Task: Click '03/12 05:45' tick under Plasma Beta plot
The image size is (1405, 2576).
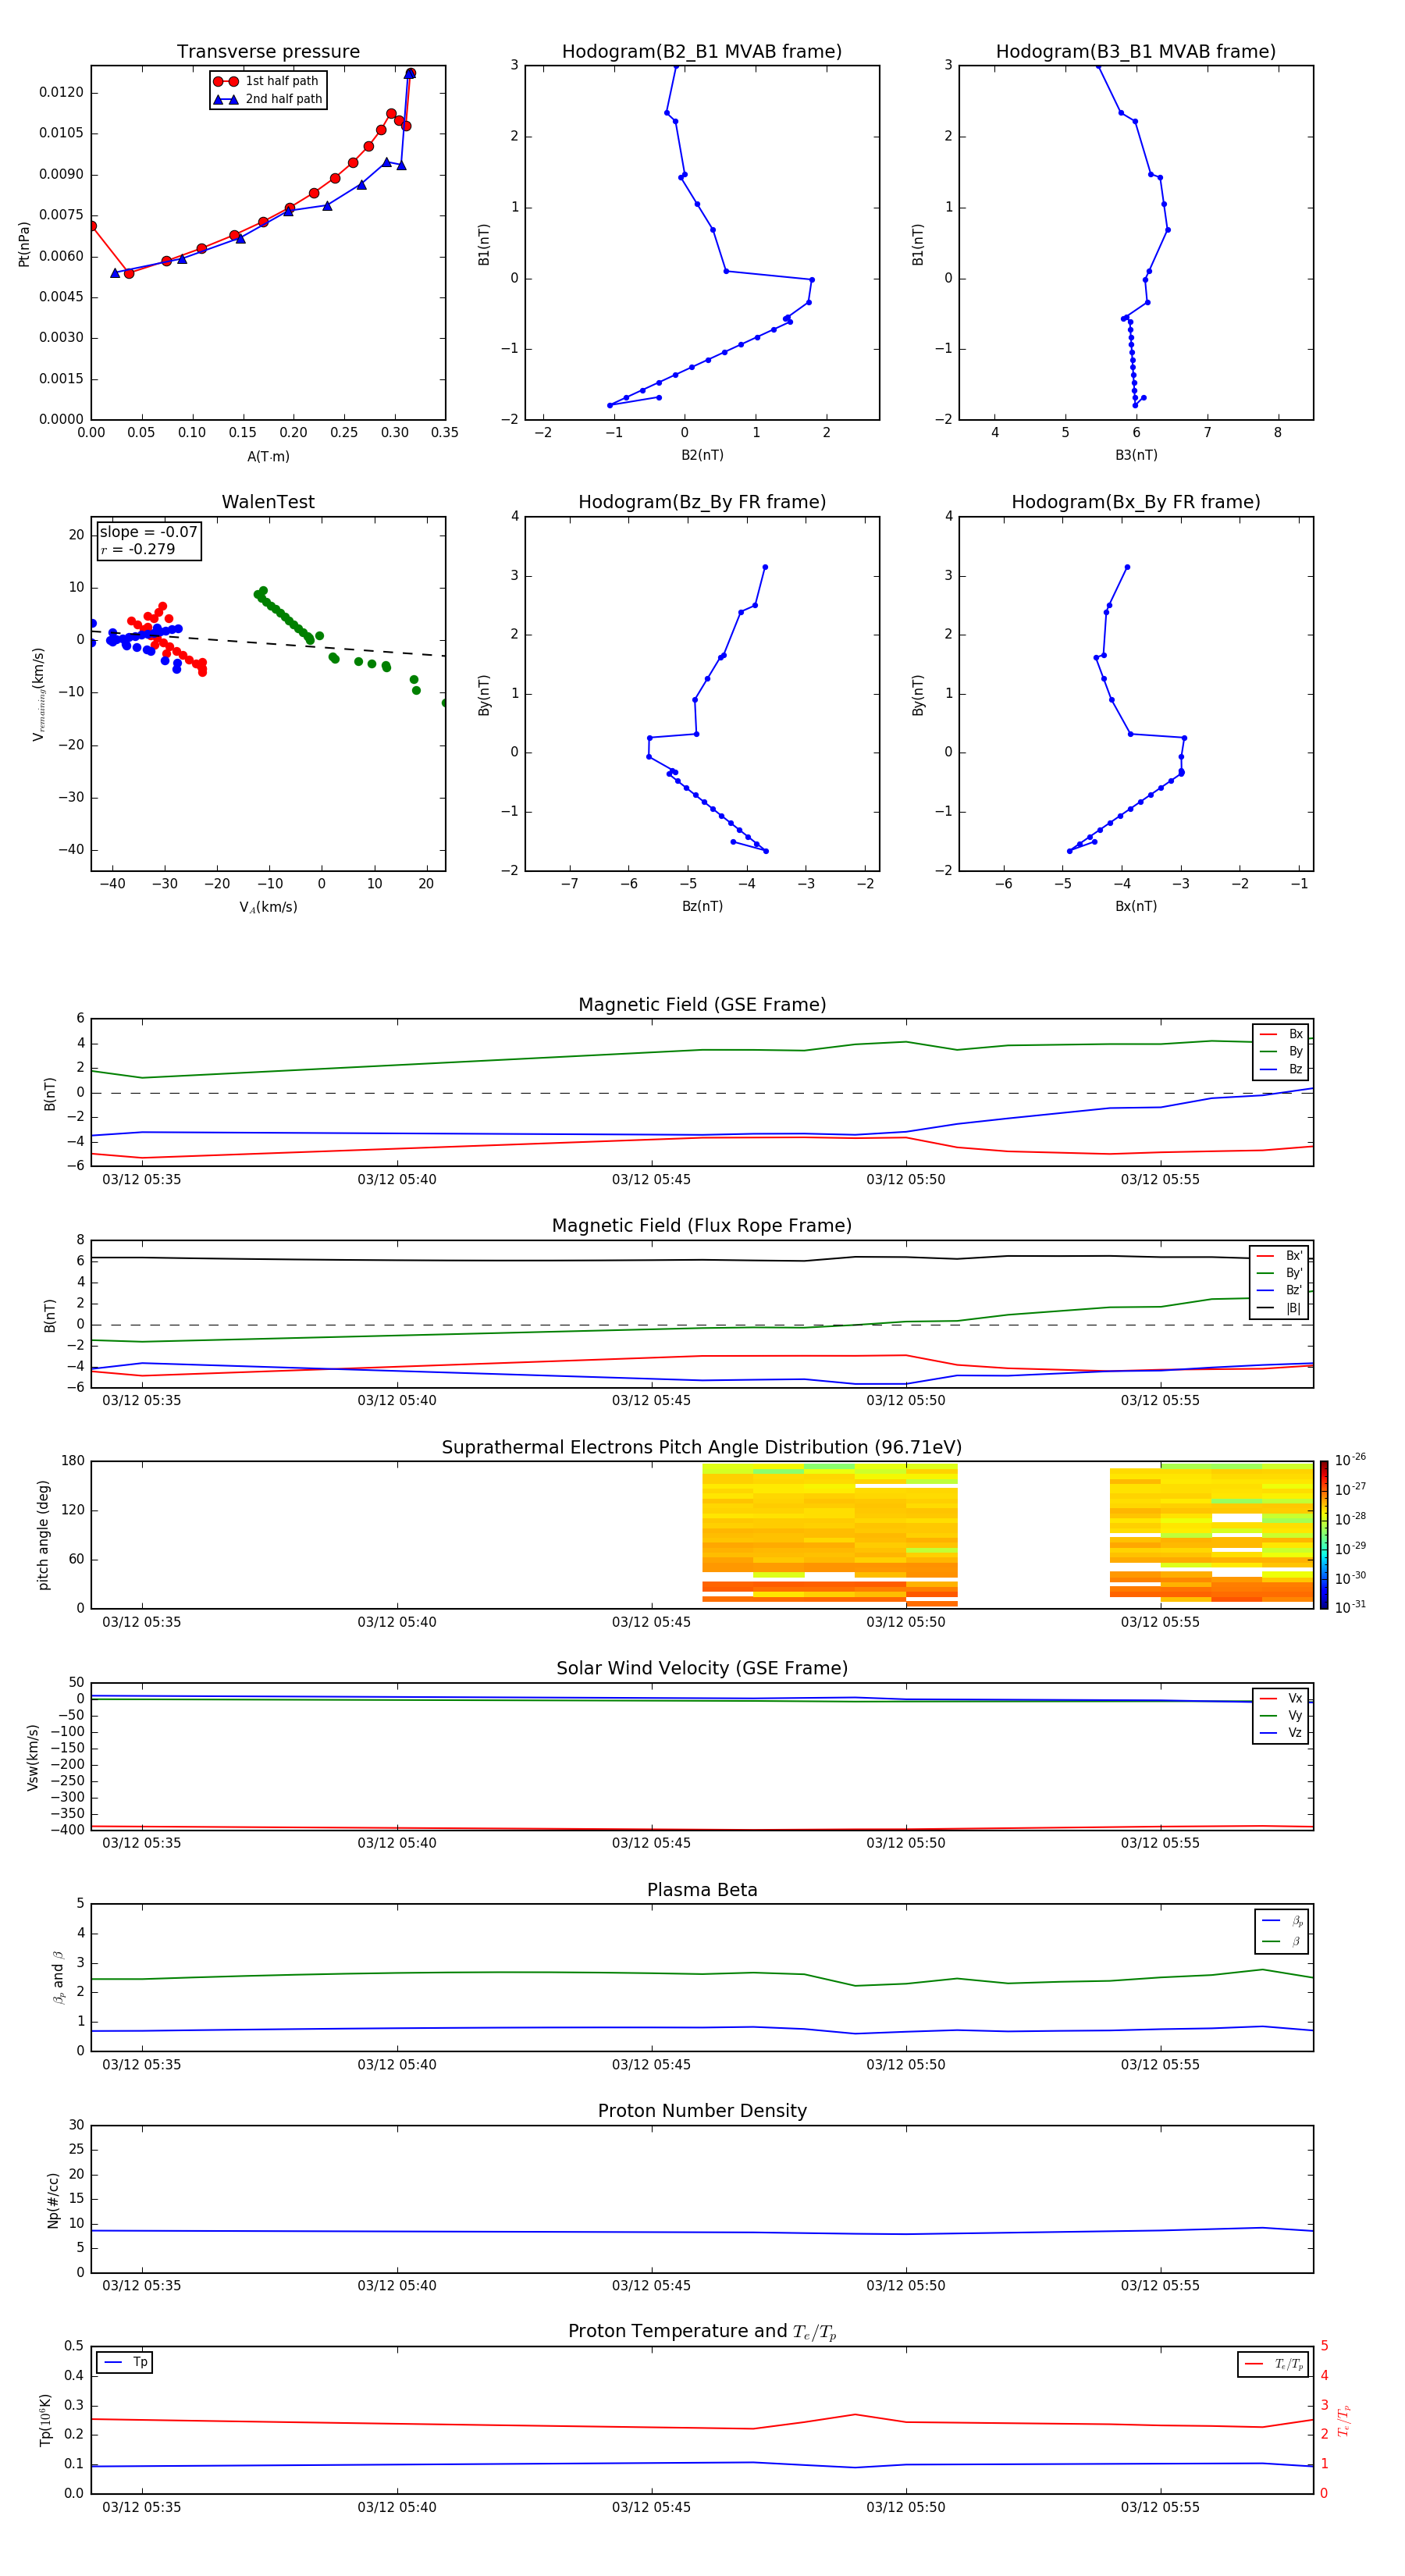Action: 651,2064
